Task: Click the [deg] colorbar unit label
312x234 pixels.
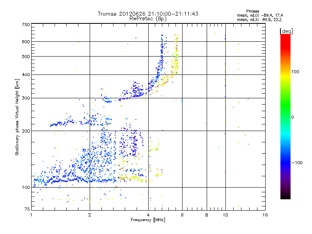Action: (286, 31)
